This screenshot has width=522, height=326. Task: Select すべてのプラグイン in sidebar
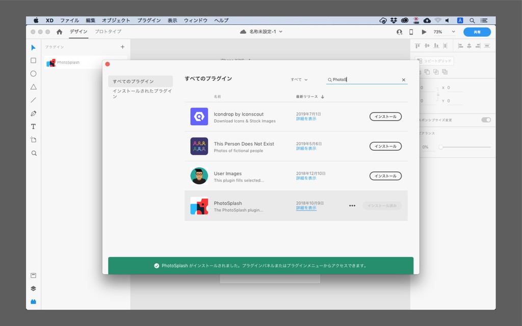(141, 81)
